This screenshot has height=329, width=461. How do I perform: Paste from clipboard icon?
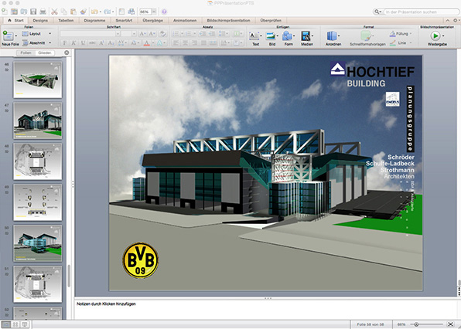(73, 12)
